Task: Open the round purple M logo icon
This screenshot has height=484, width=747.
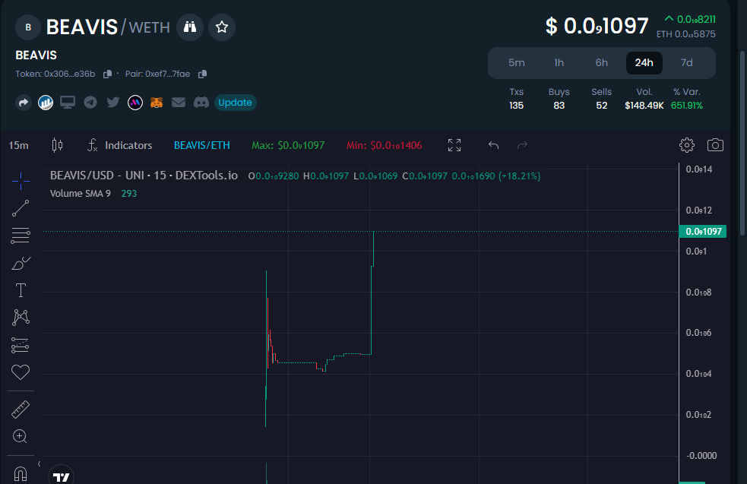Action: pos(135,103)
